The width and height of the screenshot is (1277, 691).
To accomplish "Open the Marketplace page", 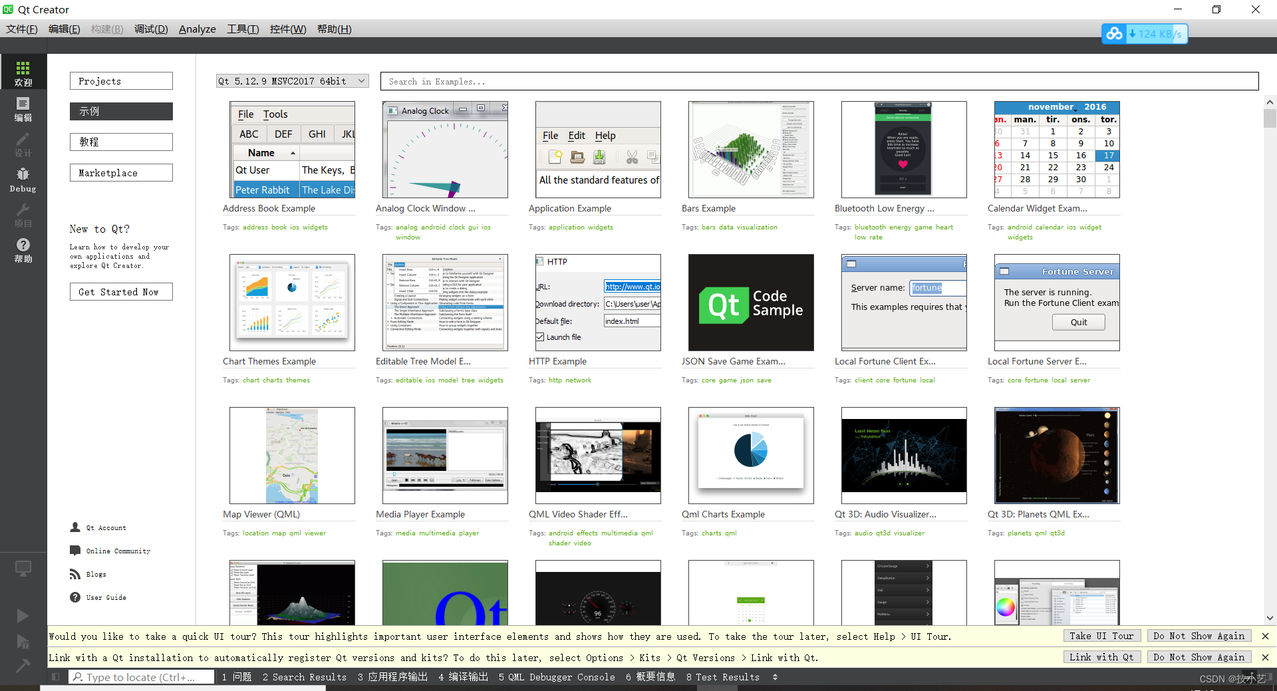I will coord(121,173).
